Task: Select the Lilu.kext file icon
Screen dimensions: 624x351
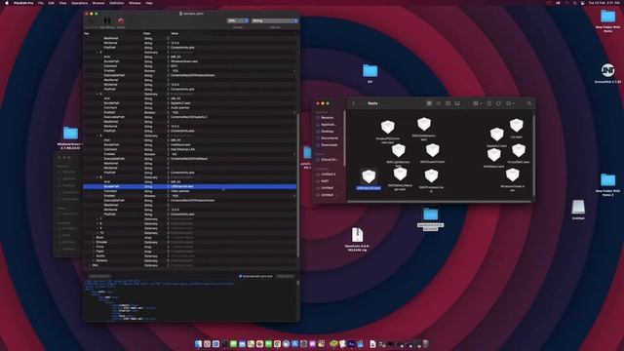Action: pyautogui.click(x=516, y=126)
